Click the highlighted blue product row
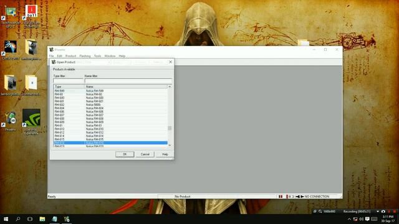 110,143
